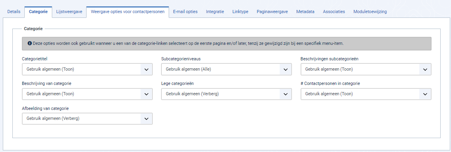Open the Associaties tab
Image resolution: width=451 pixels, height=152 pixels.
point(334,12)
